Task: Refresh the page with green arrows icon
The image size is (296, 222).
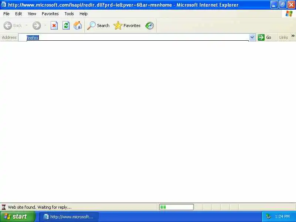Action: pyautogui.click(x=66, y=26)
